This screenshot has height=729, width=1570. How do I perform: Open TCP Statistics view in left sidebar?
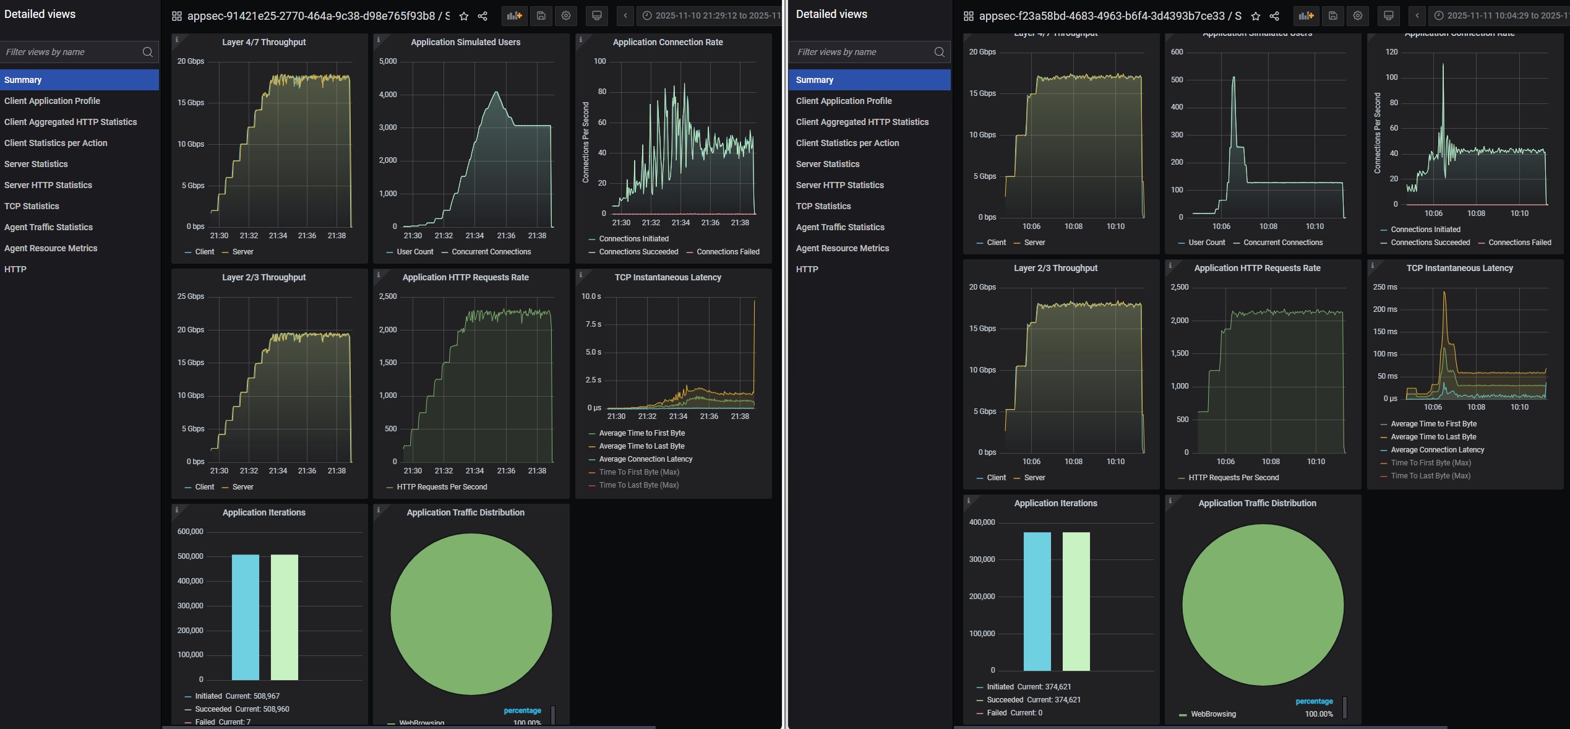click(32, 206)
